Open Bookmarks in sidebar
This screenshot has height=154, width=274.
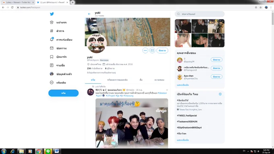(x=58, y=57)
